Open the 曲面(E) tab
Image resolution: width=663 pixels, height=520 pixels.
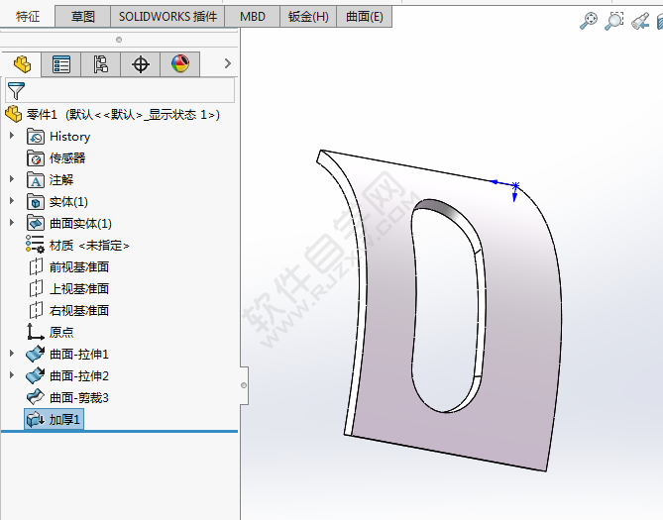[x=364, y=17]
